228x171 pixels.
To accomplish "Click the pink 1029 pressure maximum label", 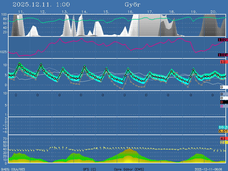I will pos(223,40).
